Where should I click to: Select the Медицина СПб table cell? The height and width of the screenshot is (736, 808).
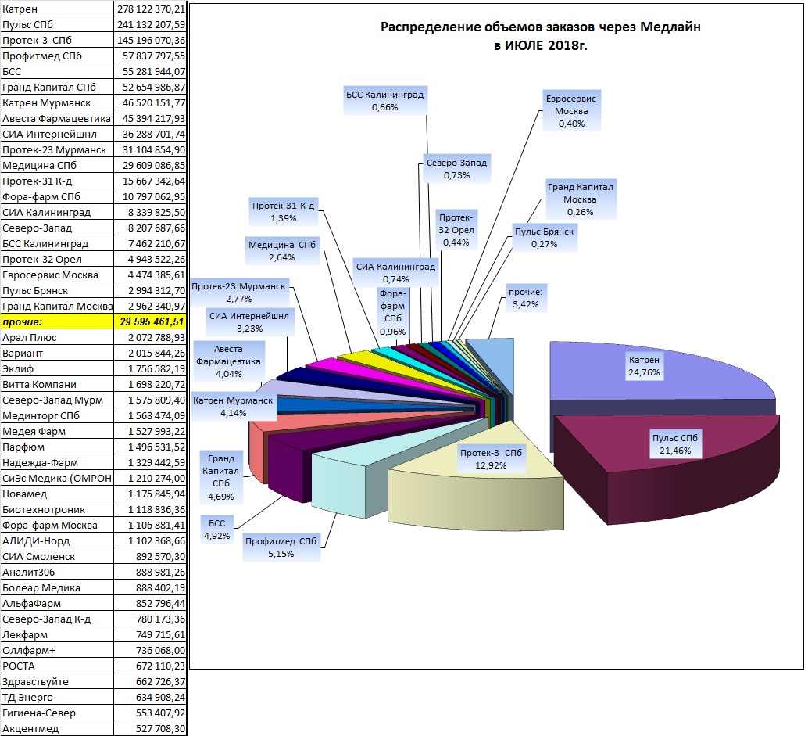(x=57, y=166)
